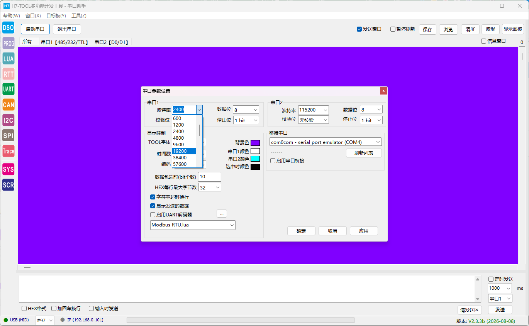529x326 pixels.
Task: Open the 目标板(Y) menu
Action: pos(56,16)
